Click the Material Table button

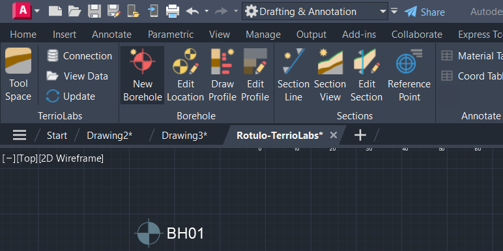click(x=472, y=56)
